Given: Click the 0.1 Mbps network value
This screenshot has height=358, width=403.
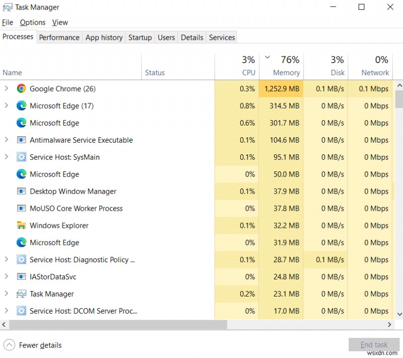Looking at the screenshot, I should pos(374,89).
